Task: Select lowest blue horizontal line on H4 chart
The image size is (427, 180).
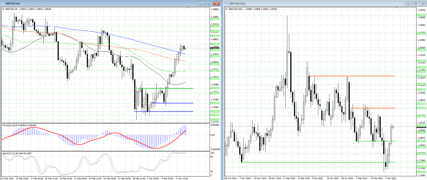Action: pyautogui.click(x=164, y=112)
